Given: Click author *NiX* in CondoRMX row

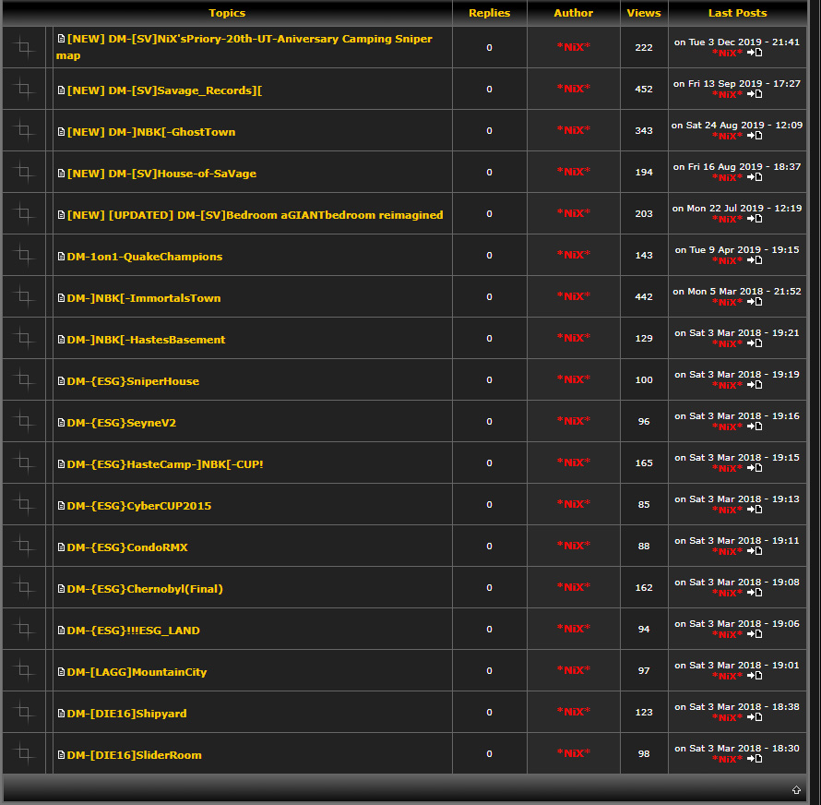Looking at the screenshot, I should 574,546.
